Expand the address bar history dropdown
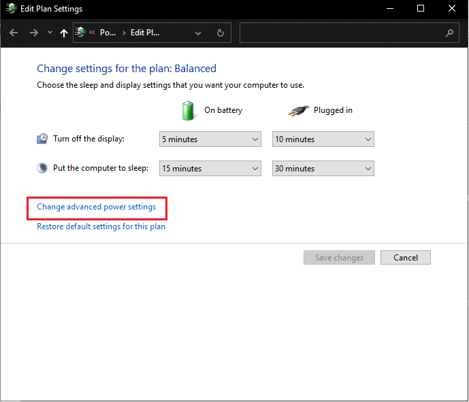The height and width of the screenshot is (402, 469). (198, 33)
